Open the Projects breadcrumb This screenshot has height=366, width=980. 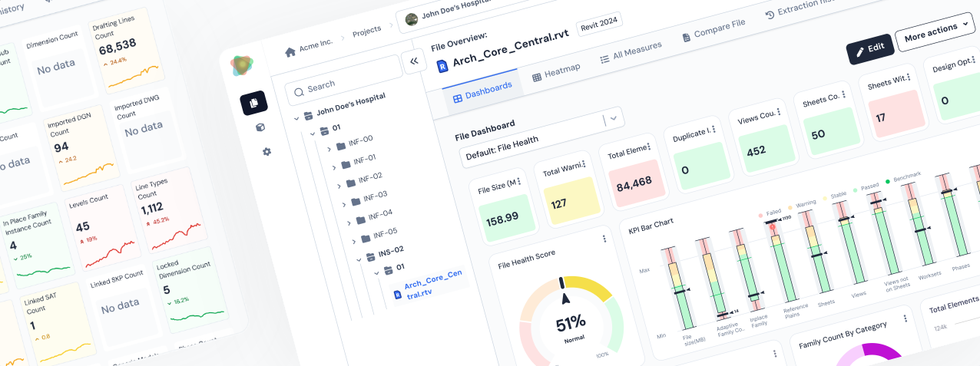[x=367, y=32]
